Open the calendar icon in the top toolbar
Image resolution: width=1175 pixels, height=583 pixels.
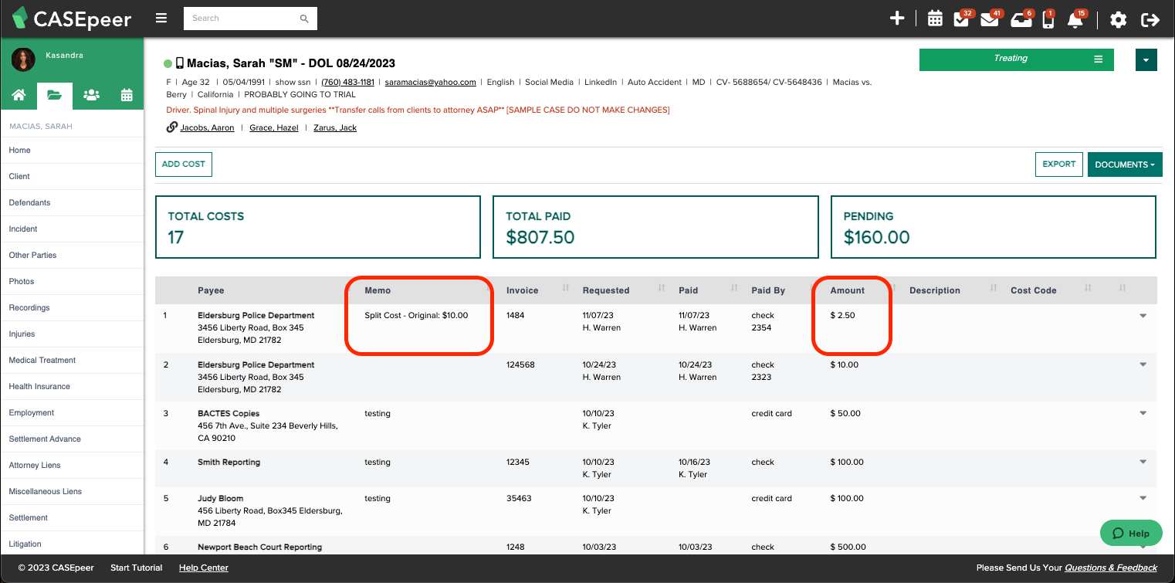(x=935, y=18)
